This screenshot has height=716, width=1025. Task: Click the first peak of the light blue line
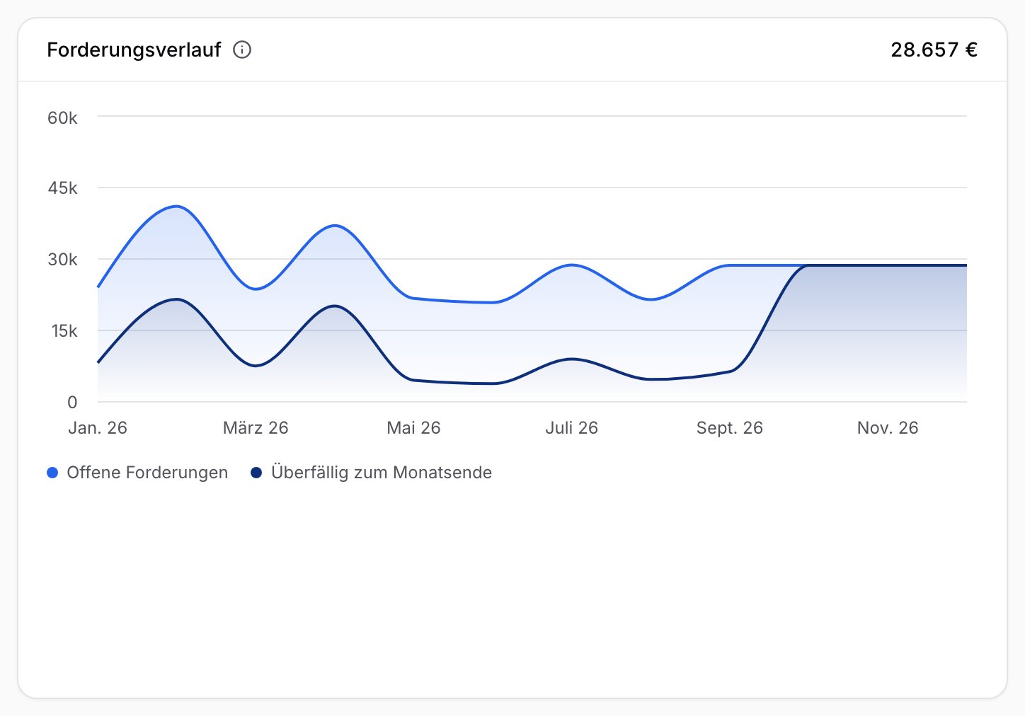176,207
